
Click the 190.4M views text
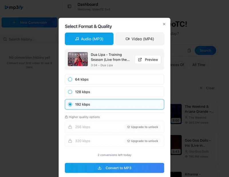click(198, 157)
